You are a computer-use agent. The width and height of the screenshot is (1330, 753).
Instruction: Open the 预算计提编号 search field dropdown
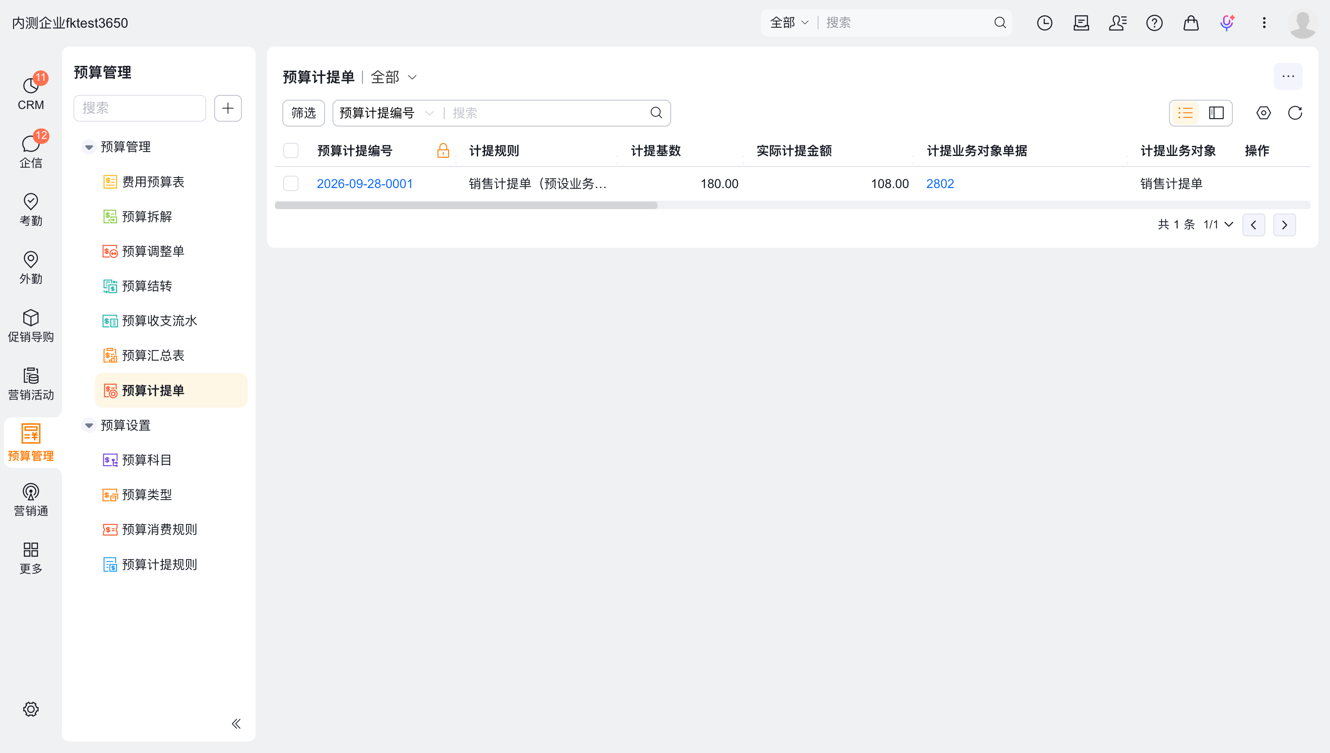pos(386,113)
